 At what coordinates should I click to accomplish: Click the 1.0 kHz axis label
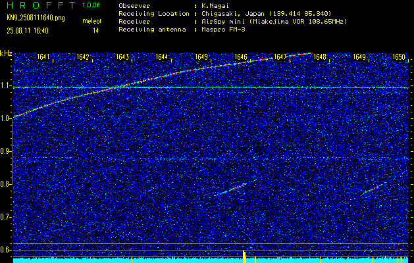pos(5,118)
